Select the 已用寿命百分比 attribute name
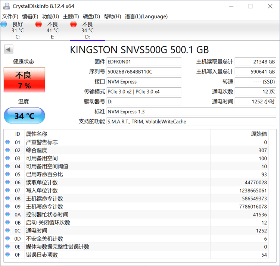The height and width of the screenshot is (266, 280). 44,174
